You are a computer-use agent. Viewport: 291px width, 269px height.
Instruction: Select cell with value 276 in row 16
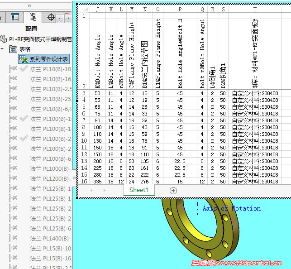145,182
